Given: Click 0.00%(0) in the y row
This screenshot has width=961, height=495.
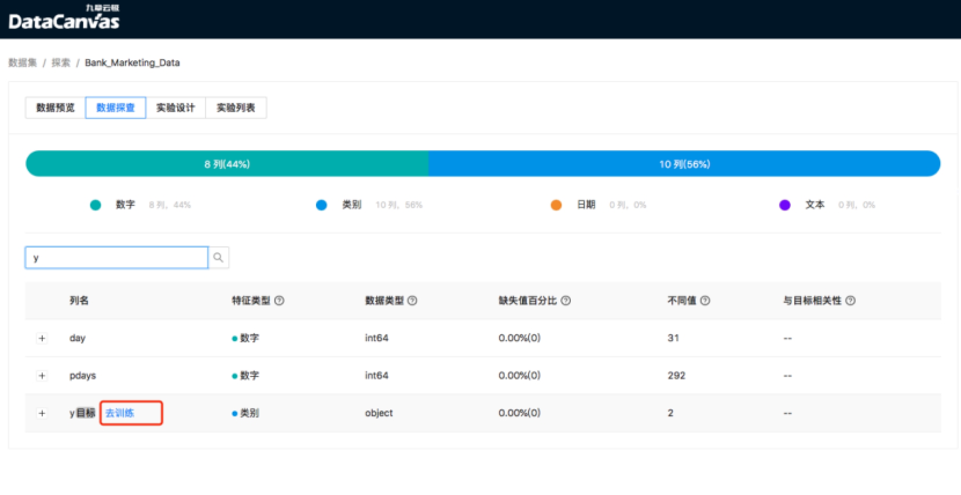Looking at the screenshot, I should [x=520, y=413].
